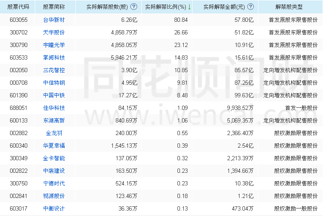This screenshot has width=323, height=216.
Task: Open stock link 东湖高新
Action: (x=54, y=120)
